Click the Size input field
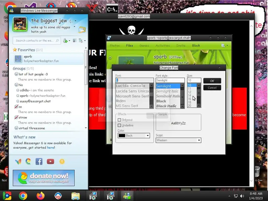This screenshot has width=268, height=201. pyautogui.click(x=194, y=80)
